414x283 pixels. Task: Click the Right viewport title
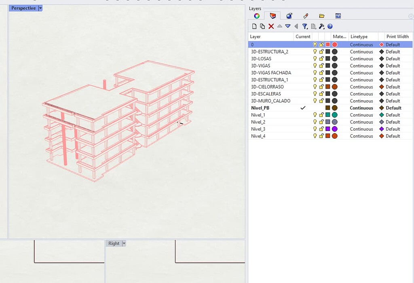(x=114, y=243)
